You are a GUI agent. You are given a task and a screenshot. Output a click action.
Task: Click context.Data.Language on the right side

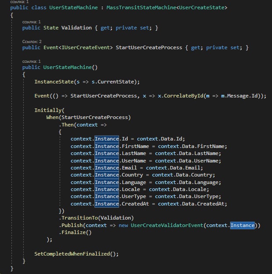click(x=186, y=183)
